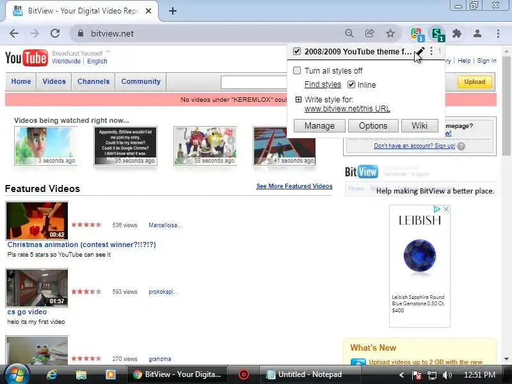Click the share page icon

[x=370, y=33]
